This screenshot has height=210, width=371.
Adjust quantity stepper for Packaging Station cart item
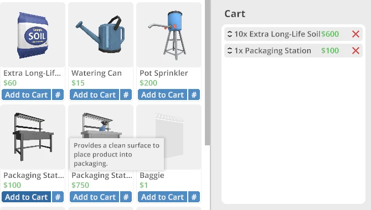pos(229,50)
